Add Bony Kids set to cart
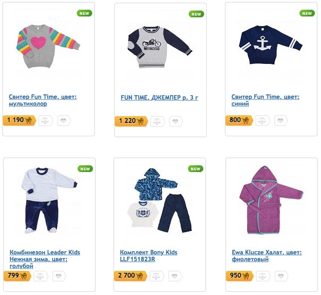The width and height of the screenshot is (321, 295). click(131, 276)
